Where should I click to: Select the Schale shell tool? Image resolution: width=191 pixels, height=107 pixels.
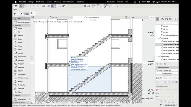(21, 53)
